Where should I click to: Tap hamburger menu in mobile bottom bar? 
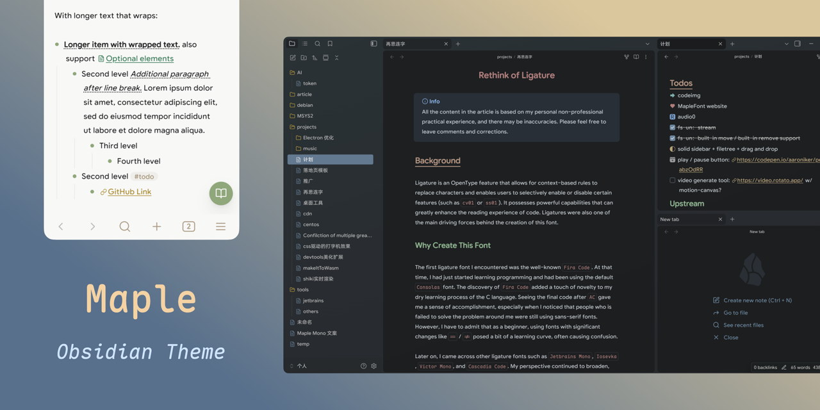220,226
